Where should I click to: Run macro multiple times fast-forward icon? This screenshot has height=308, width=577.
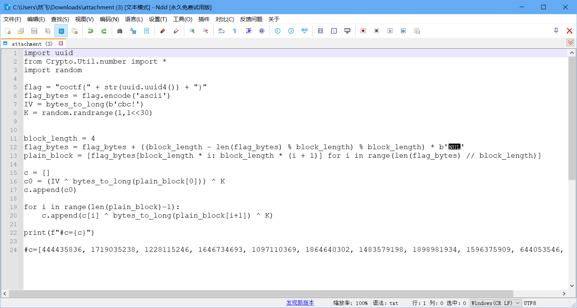(x=404, y=31)
